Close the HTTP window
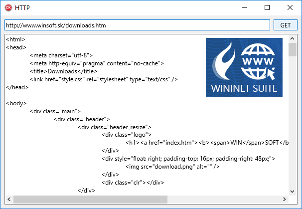 pyautogui.click(x=290, y=7)
